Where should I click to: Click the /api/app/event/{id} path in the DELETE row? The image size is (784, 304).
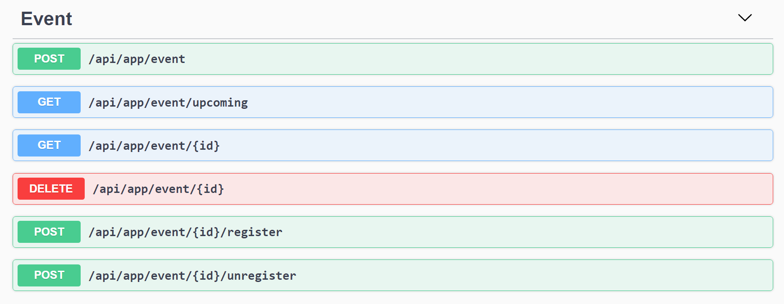coord(158,189)
